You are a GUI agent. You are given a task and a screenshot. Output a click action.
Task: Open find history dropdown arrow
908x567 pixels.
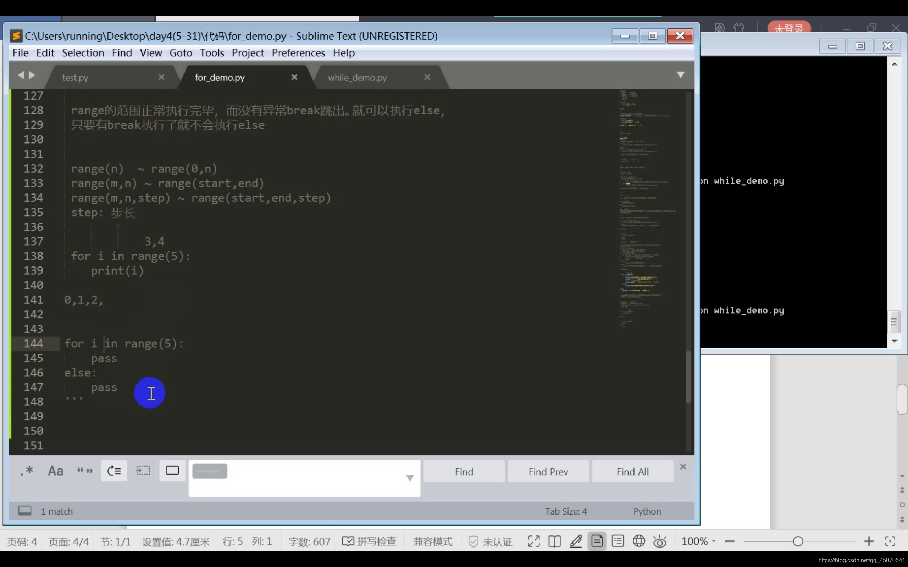click(x=410, y=478)
